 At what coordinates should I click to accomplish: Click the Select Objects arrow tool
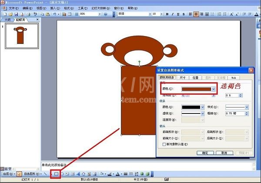point(19,174)
